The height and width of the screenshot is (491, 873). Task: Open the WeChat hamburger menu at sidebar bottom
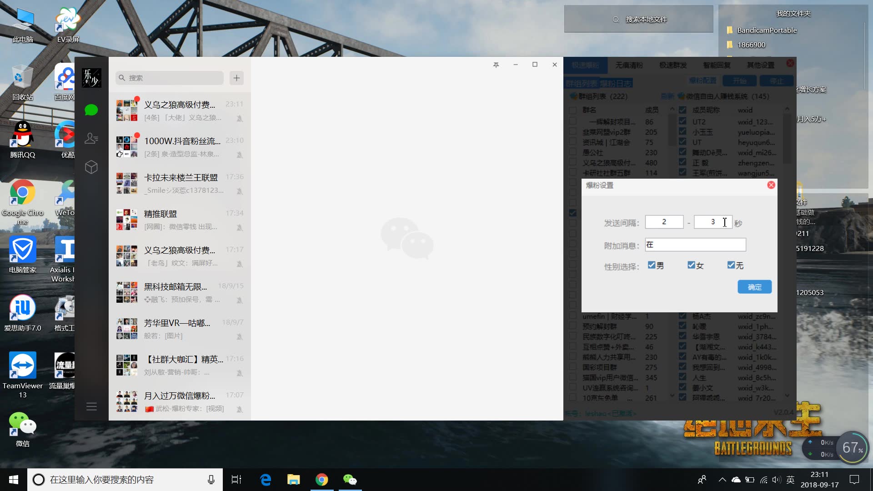coord(91,406)
